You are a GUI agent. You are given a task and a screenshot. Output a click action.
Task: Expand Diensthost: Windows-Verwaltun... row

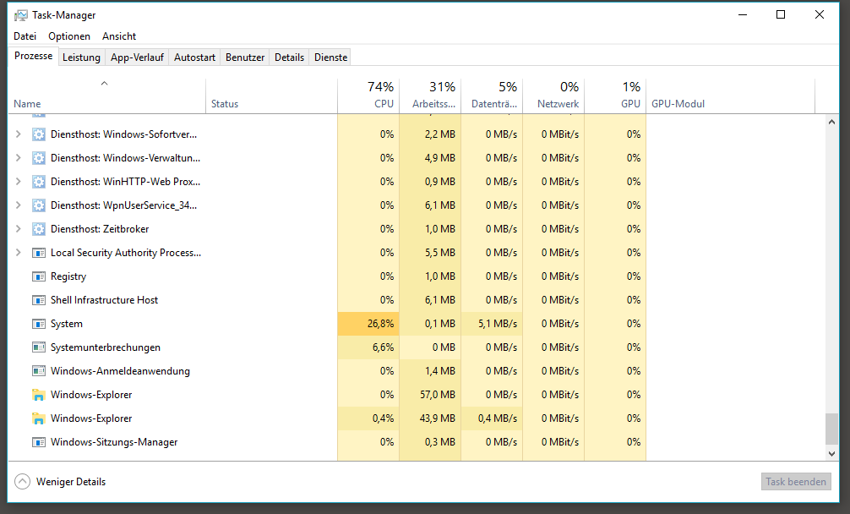(x=19, y=158)
